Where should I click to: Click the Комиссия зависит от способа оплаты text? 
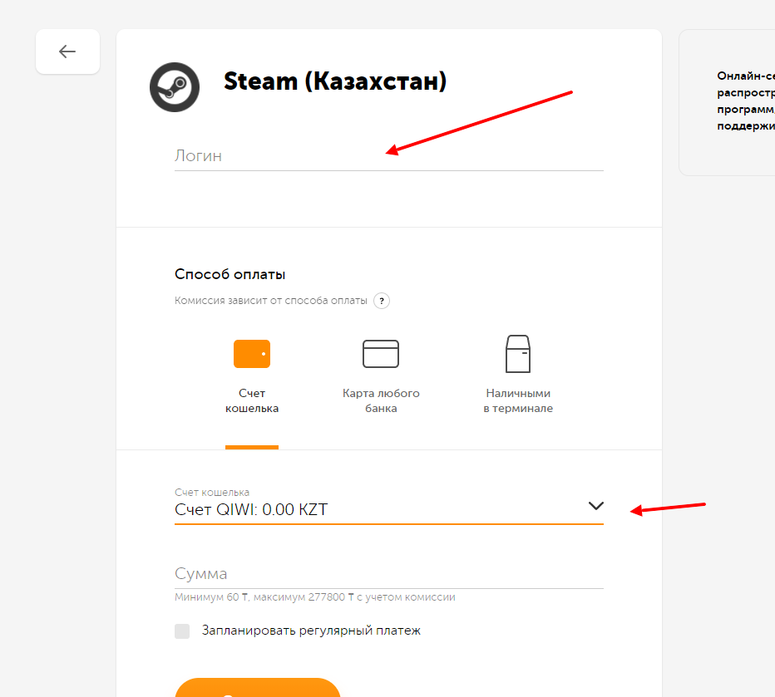271,301
